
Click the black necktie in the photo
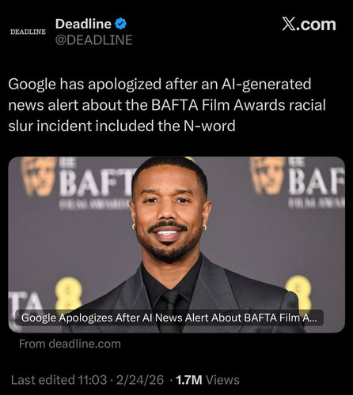[x=170, y=310]
